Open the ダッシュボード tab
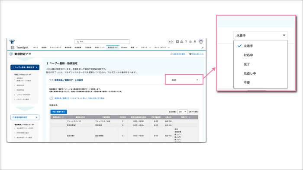The image size is (303, 170). click(160, 47)
